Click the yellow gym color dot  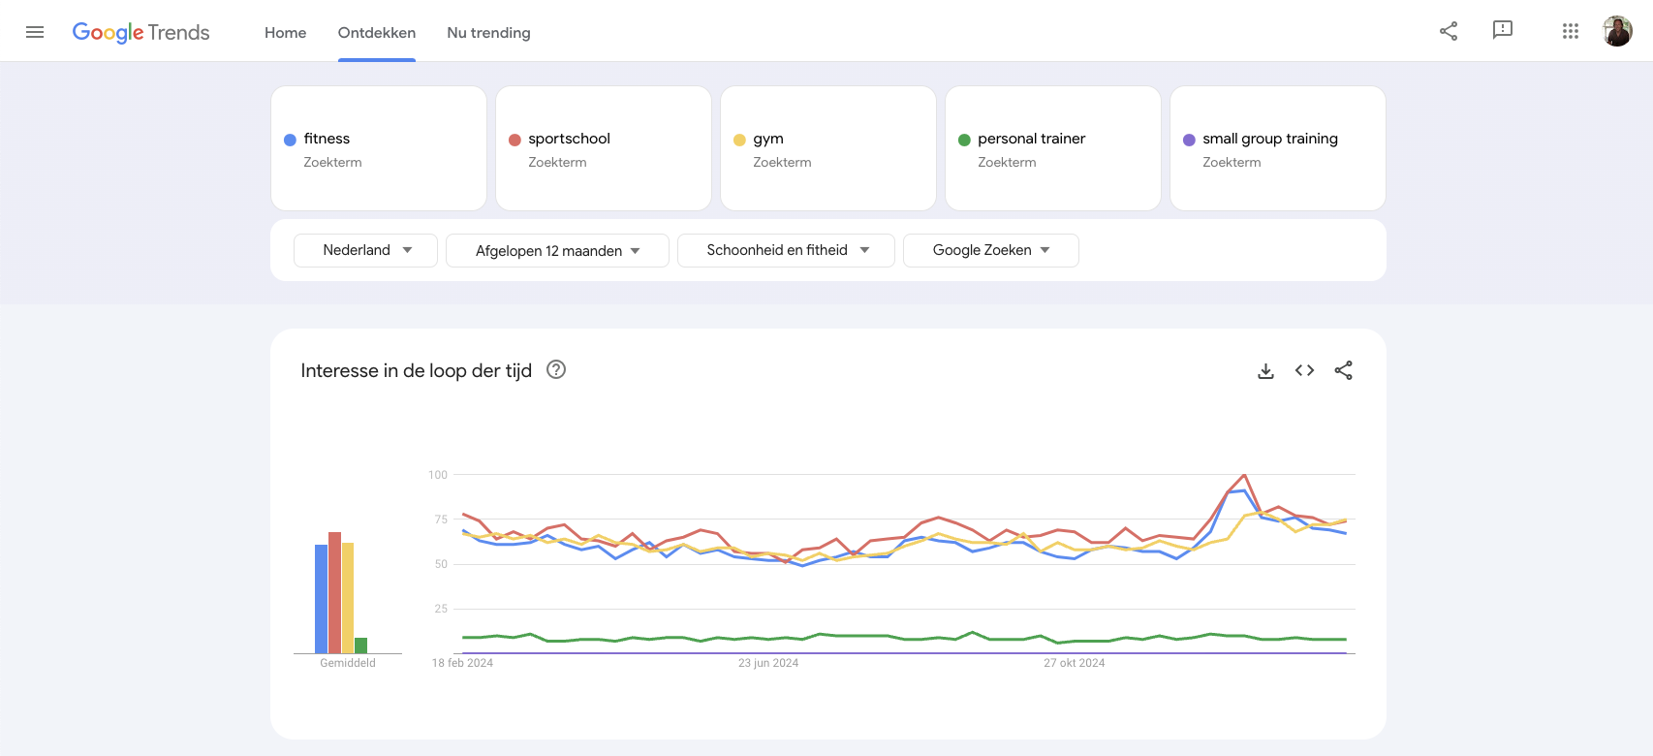point(739,140)
